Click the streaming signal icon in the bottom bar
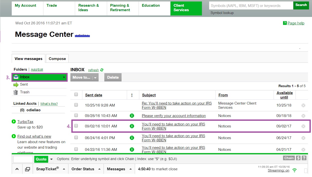The width and height of the screenshot is (312, 177). pyautogui.click(x=294, y=170)
